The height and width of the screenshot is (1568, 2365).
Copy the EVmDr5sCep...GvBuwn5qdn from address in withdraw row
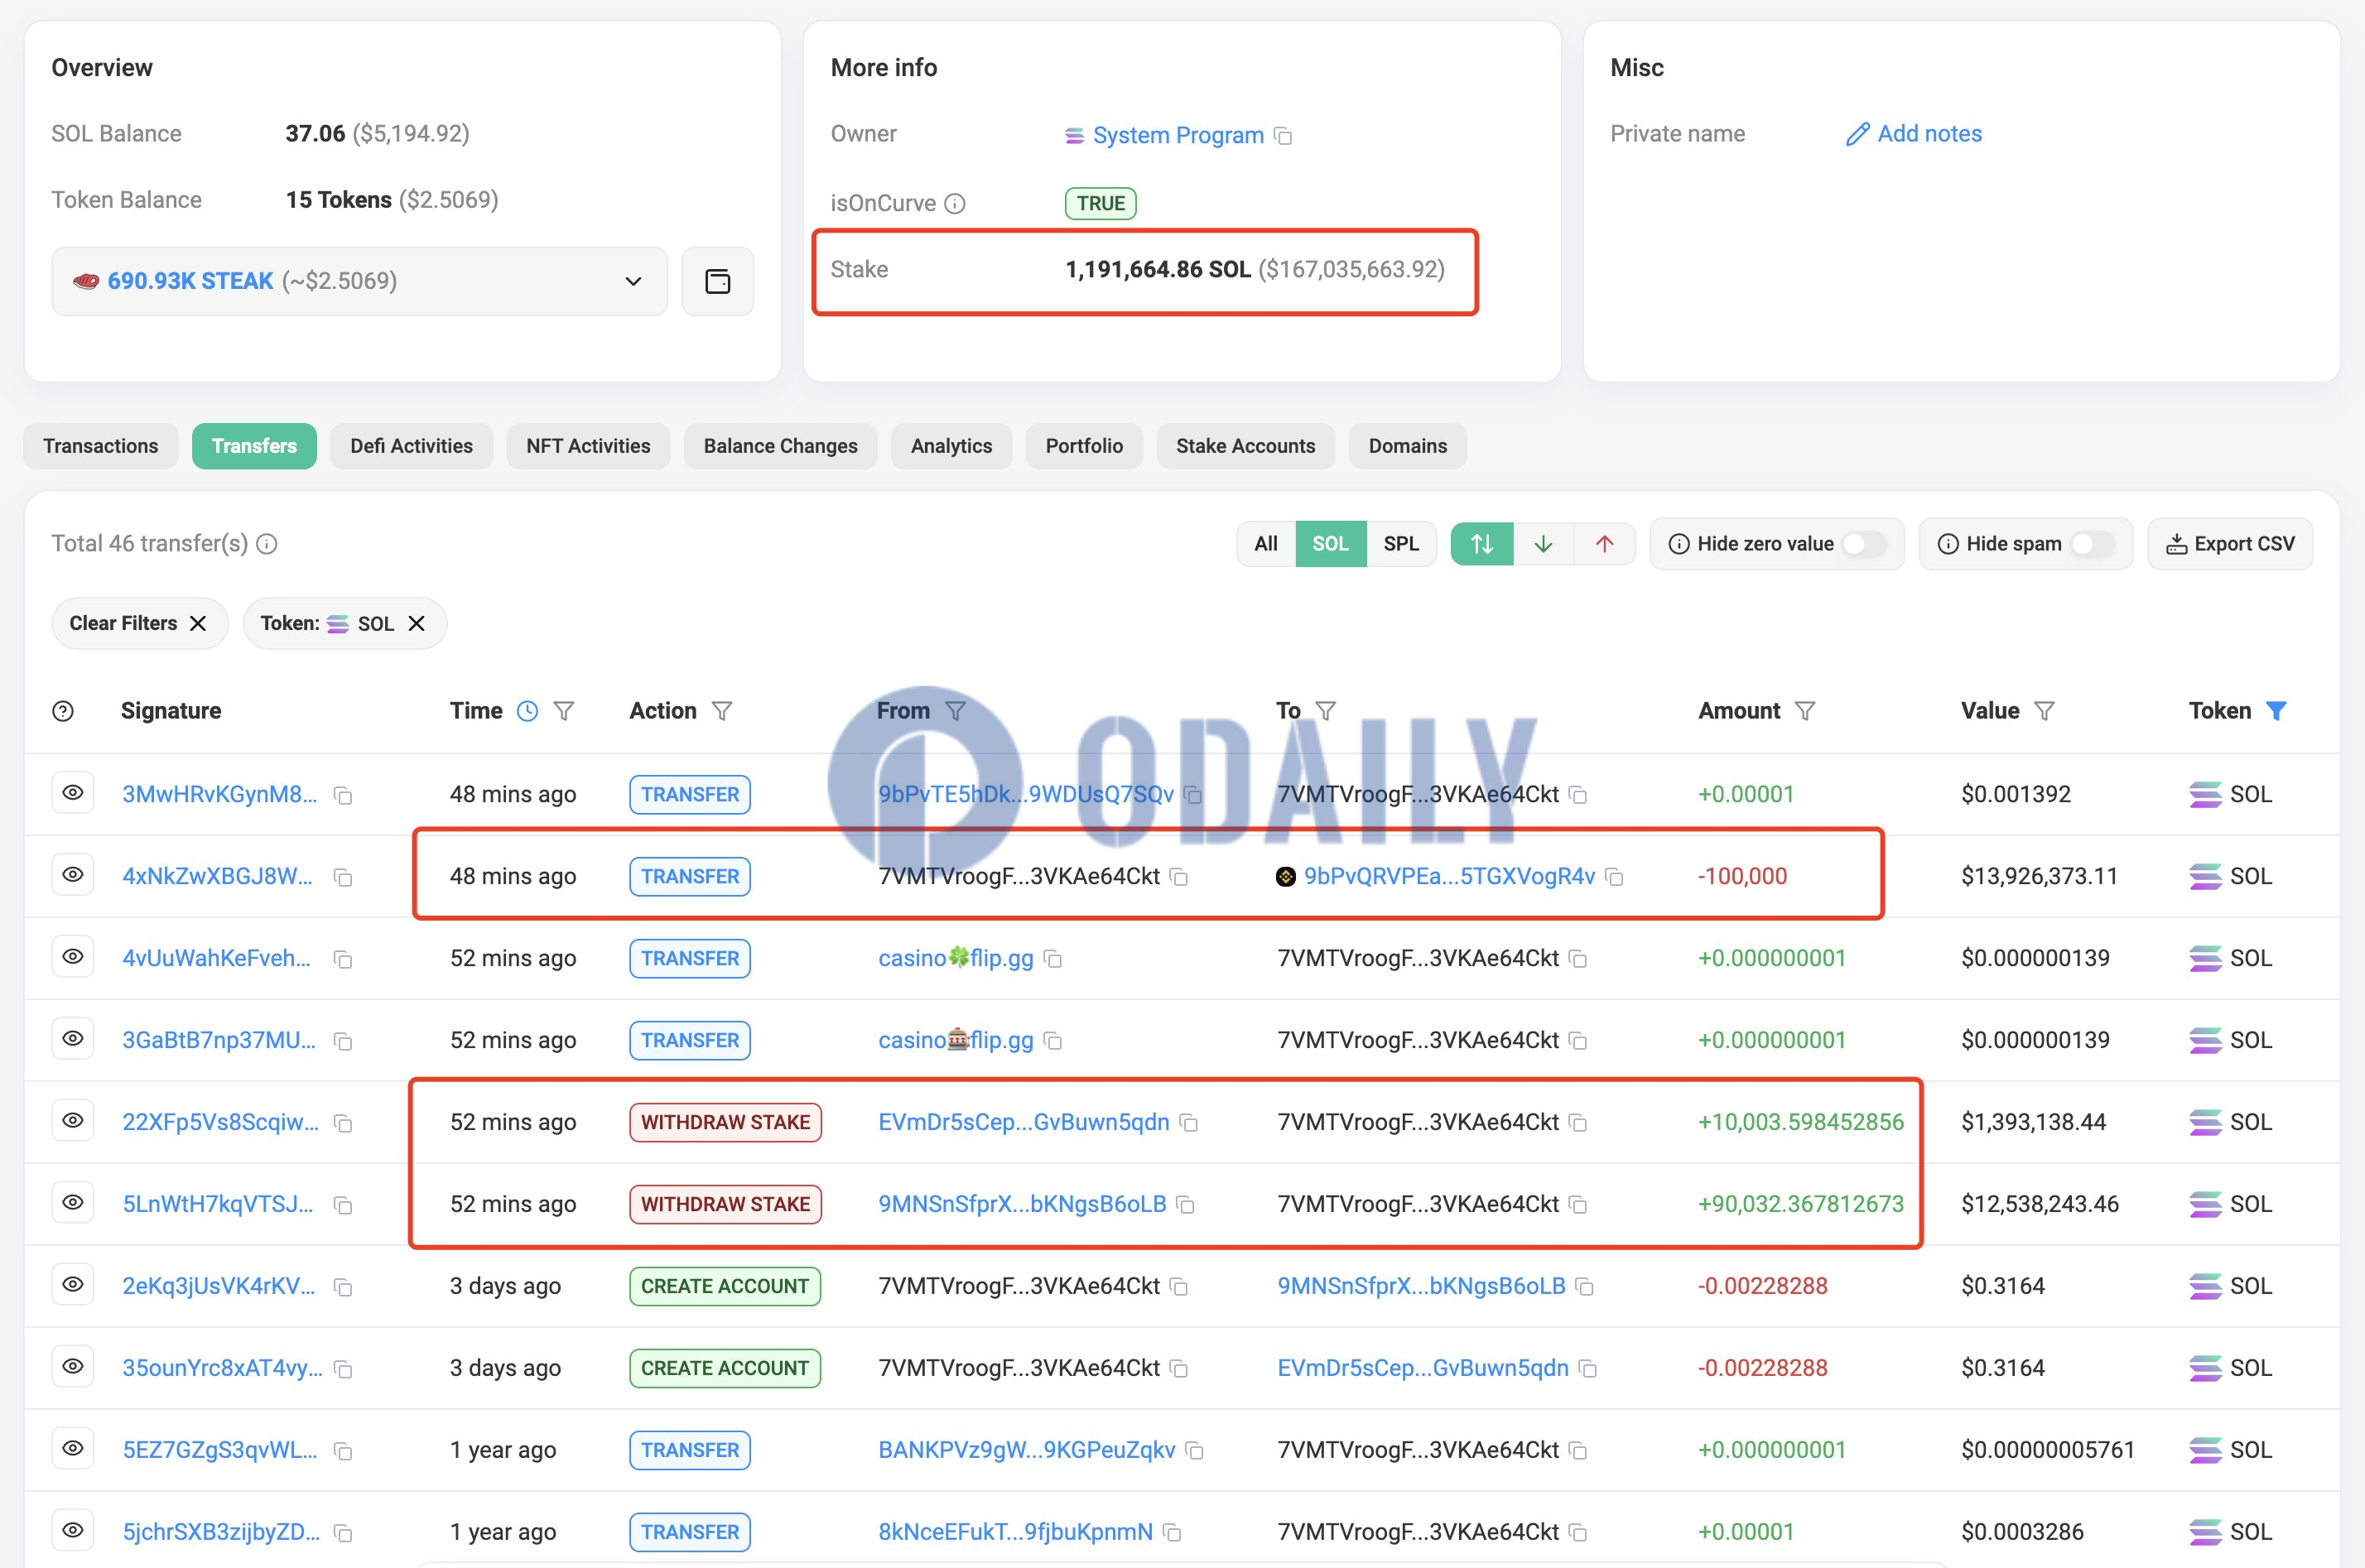point(1188,1123)
